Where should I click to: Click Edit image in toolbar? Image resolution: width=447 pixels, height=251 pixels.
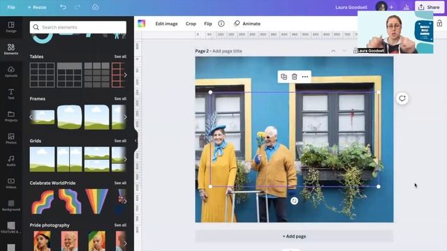click(166, 24)
